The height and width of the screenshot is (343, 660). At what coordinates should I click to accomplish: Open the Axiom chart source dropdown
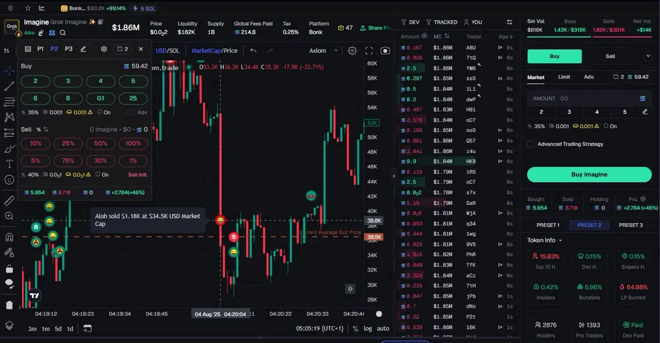tap(324, 51)
